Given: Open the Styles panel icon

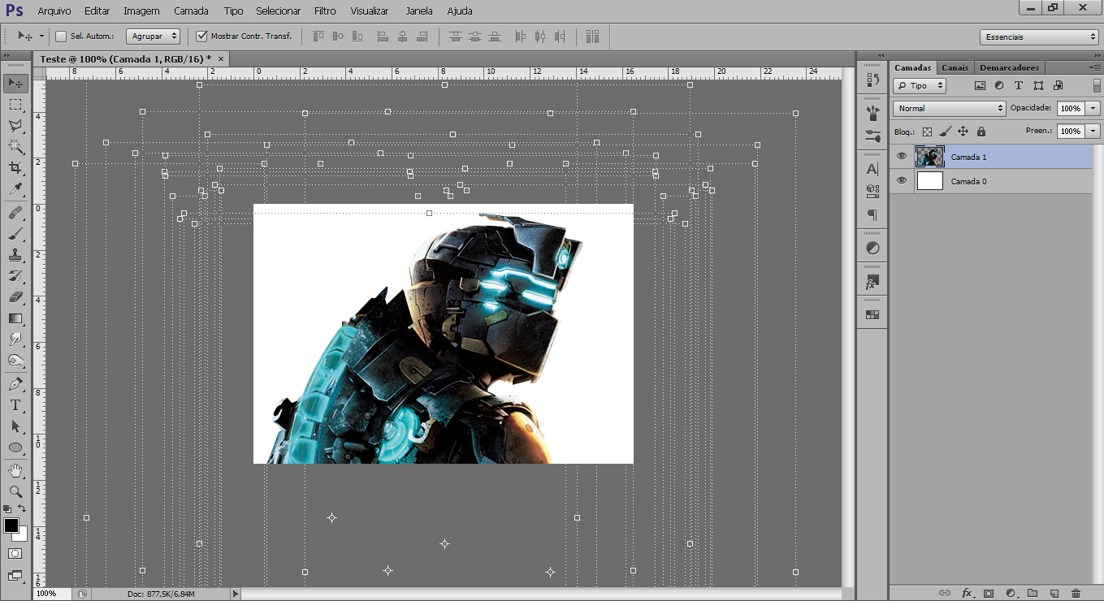Looking at the screenshot, I should point(872,282).
